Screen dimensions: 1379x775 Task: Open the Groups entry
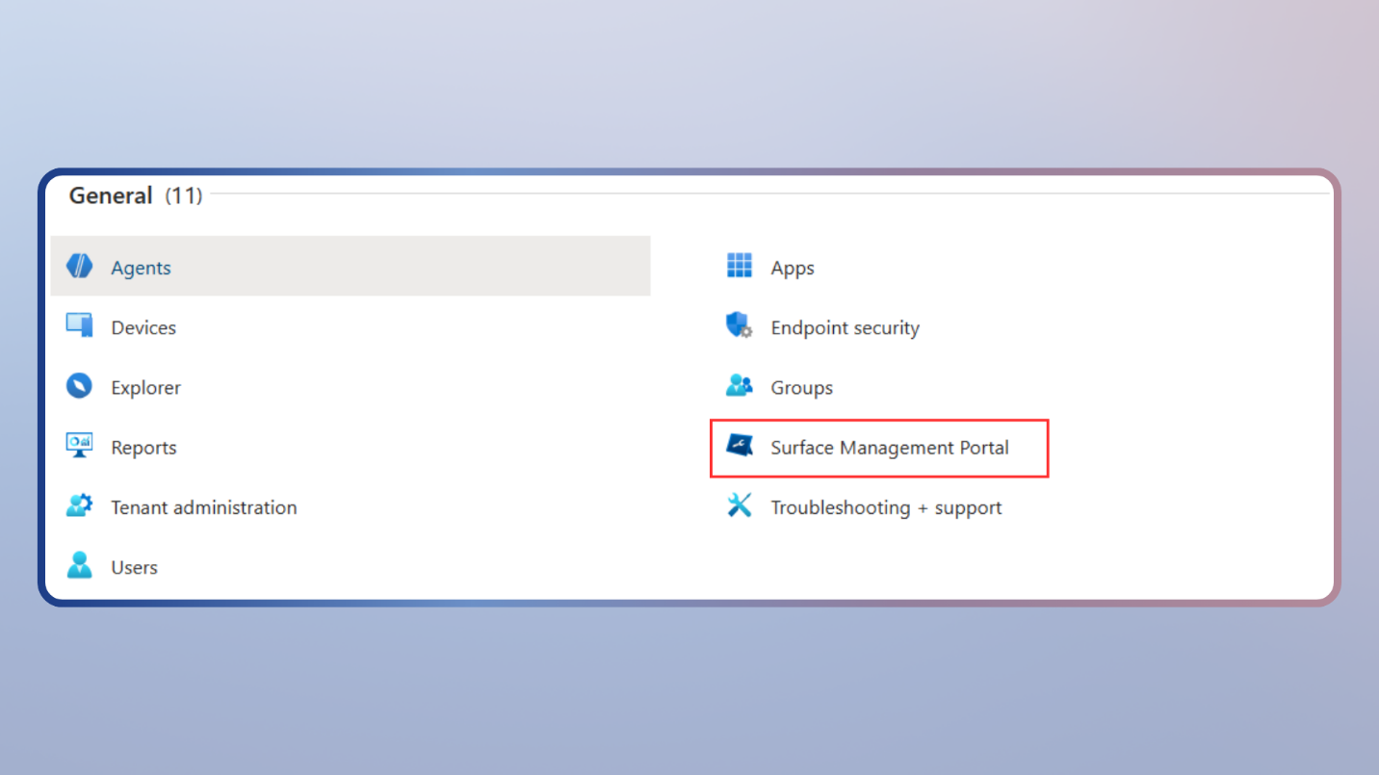[801, 388]
